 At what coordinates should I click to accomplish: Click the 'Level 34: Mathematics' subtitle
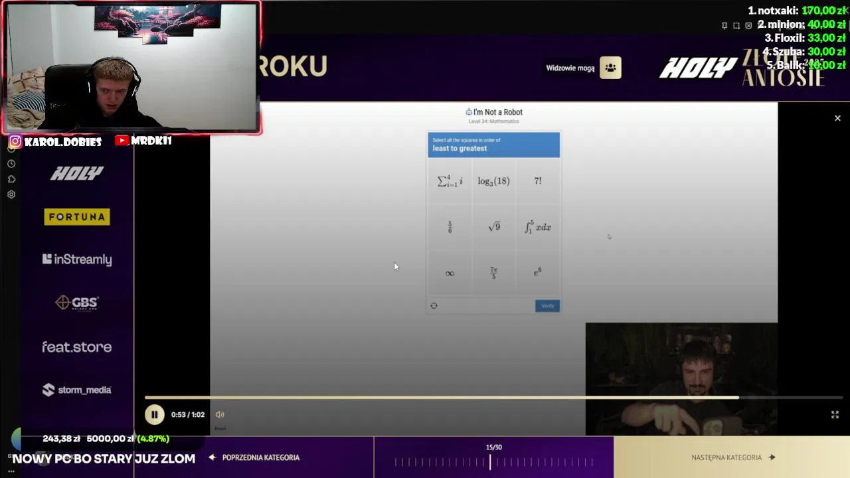click(x=494, y=121)
